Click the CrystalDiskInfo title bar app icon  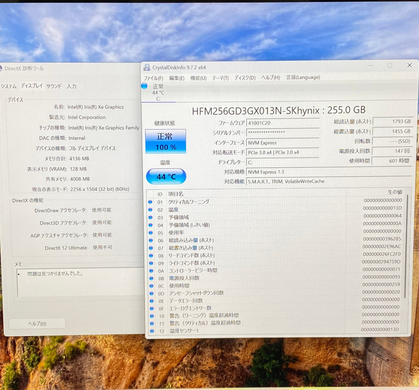147,67
